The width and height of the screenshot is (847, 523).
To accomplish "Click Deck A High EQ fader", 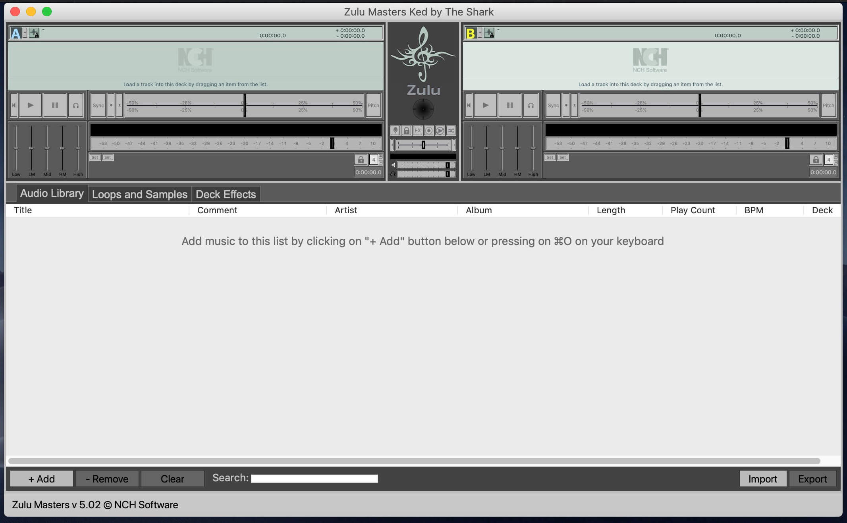I will coord(78,148).
